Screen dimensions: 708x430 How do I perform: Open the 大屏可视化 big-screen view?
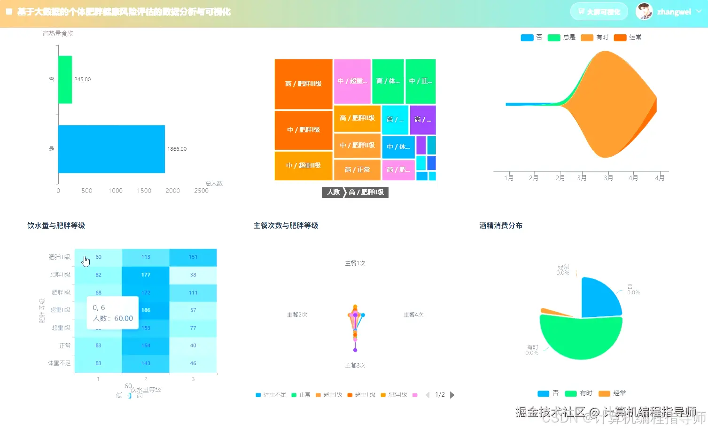[599, 12]
